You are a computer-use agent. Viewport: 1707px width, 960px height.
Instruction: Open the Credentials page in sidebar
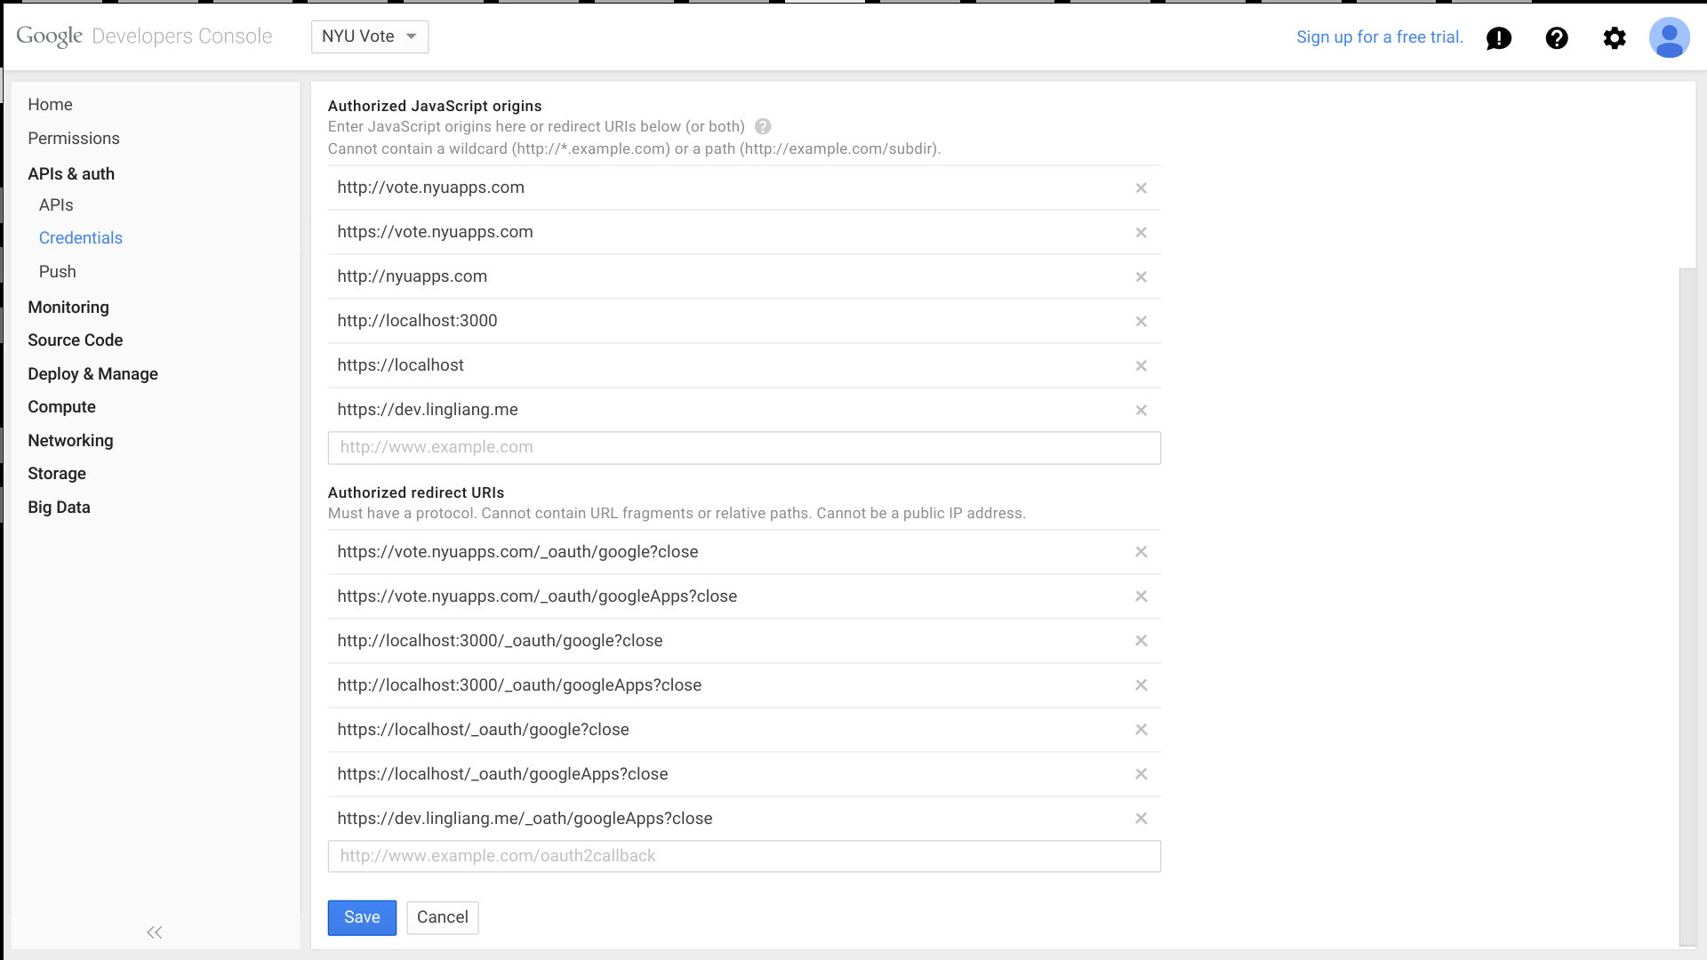coord(80,238)
